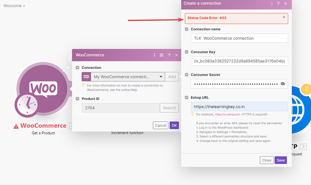This screenshot has width=311, height=185.
Task: Click the Get a Product label
Action: pos(43,133)
